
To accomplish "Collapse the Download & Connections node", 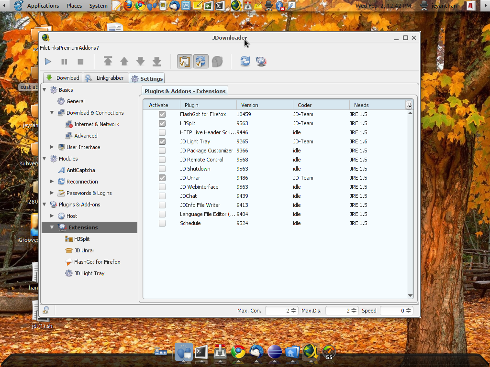I will (x=52, y=113).
